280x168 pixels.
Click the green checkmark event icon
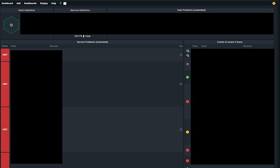(x=187, y=77)
